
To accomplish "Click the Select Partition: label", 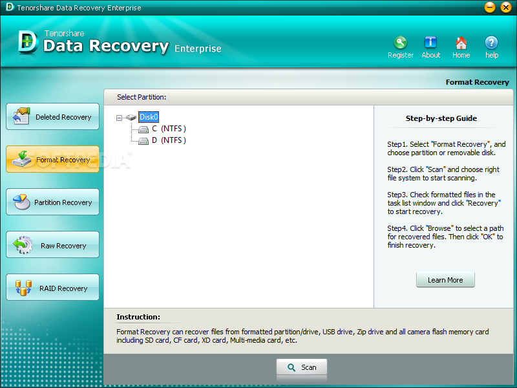I will click(142, 97).
